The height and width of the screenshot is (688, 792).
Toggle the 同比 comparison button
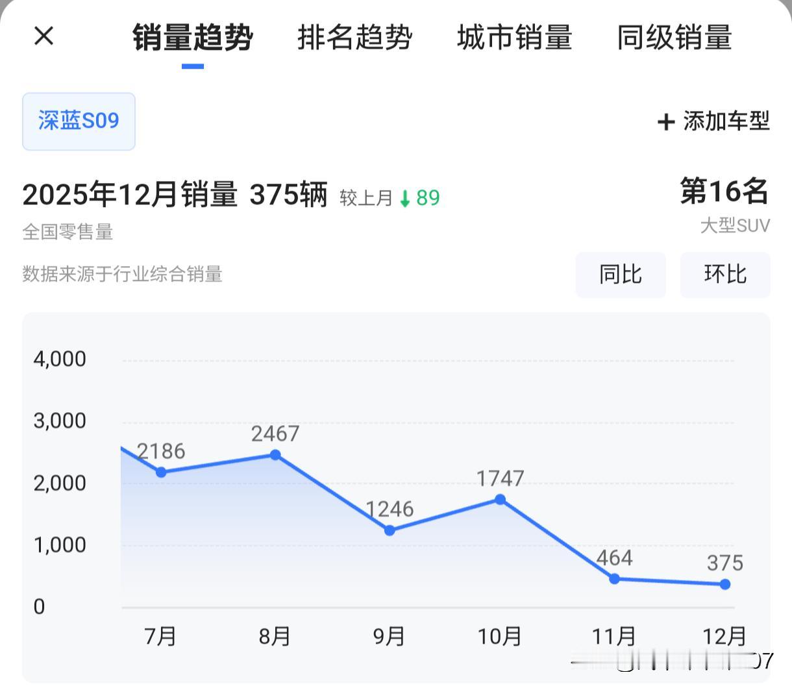point(621,275)
